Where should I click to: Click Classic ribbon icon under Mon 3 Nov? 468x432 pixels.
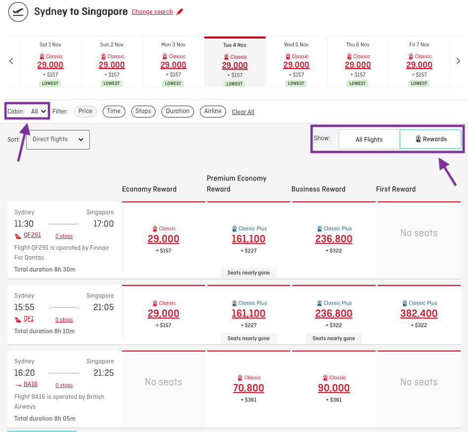(165, 56)
